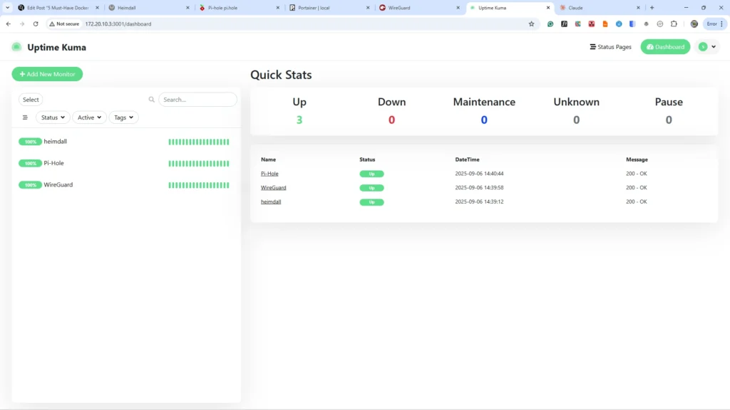Viewport: 730px width, 410px height.
Task: Click the Grammarly extension icon
Action: coord(550,23)
